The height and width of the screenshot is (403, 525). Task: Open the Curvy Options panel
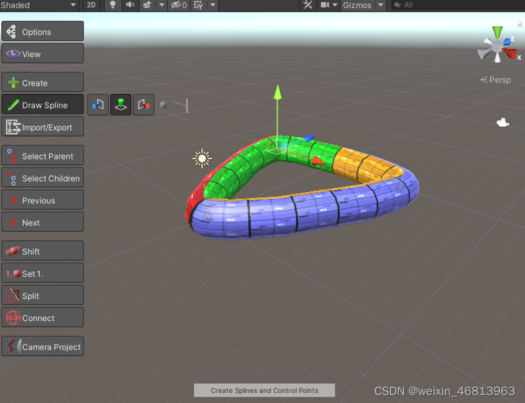pyautogui.click(x=42, y=31)
